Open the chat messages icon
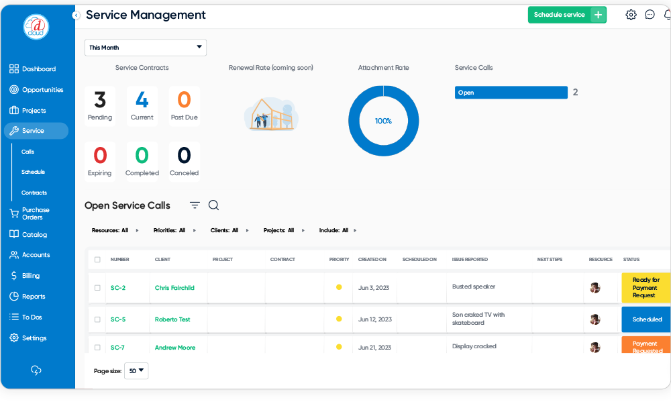The height and width of the screenshot is (406, 671). (x=650, y=15)
